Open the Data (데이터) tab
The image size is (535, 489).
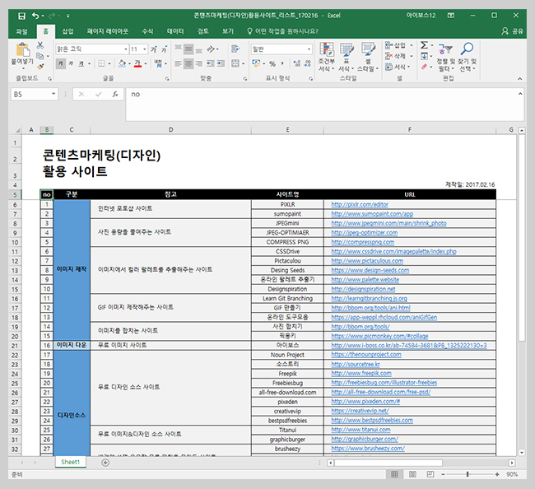coord(175,31)
